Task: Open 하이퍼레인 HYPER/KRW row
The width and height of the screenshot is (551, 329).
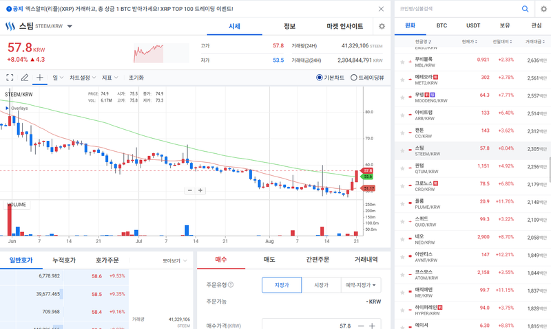Action: (x=472, y=310)
